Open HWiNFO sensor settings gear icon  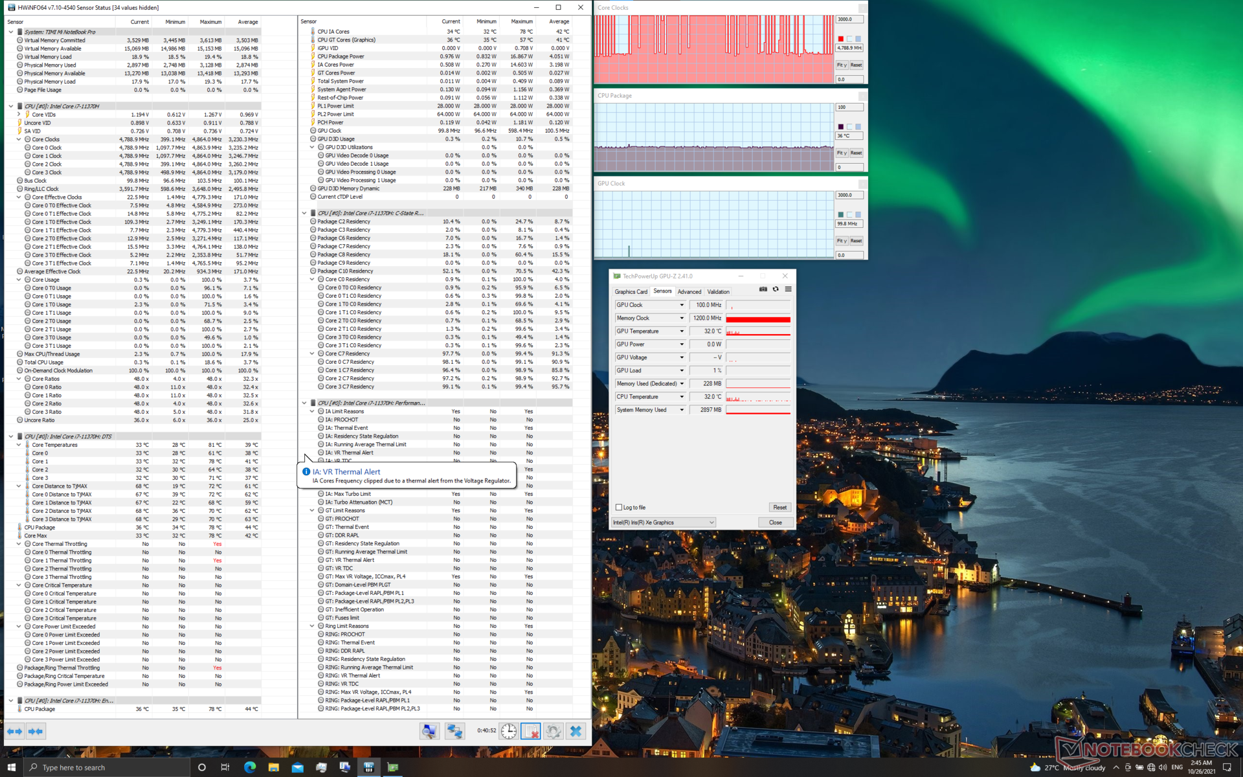[x=553, y=731]
